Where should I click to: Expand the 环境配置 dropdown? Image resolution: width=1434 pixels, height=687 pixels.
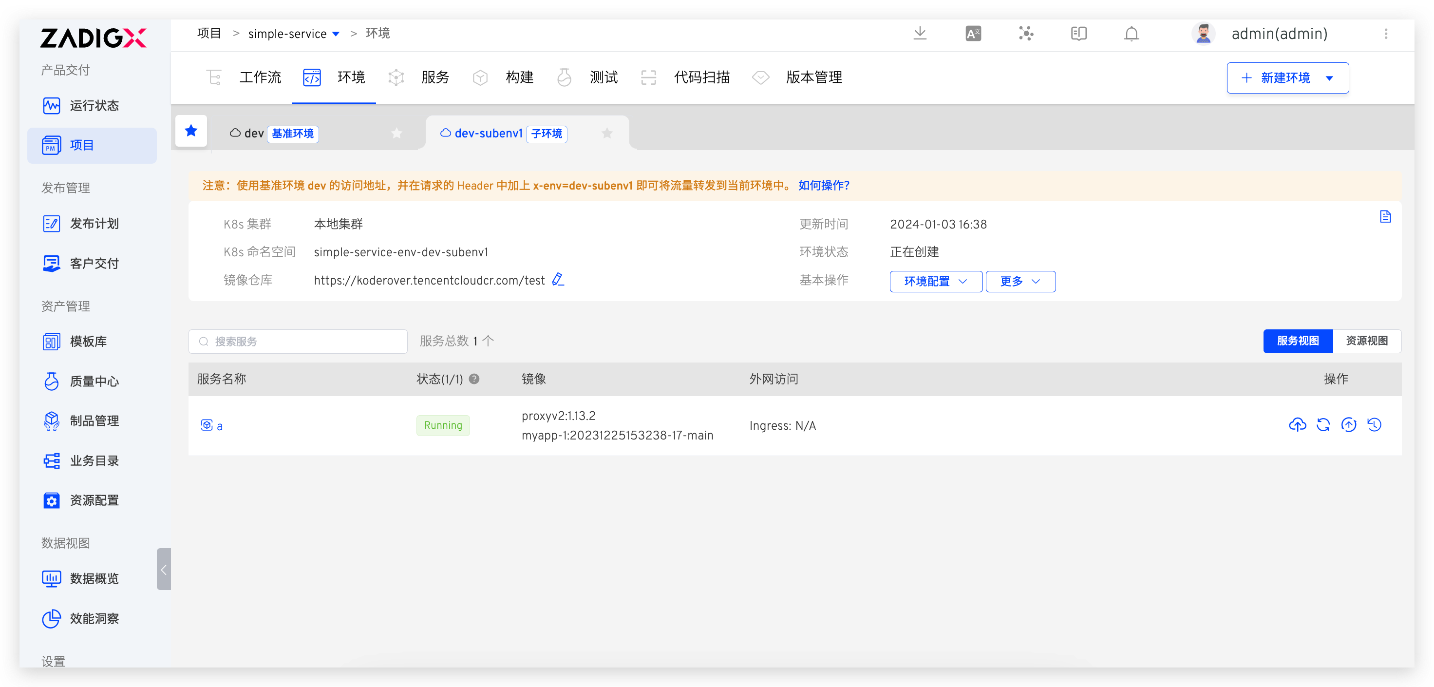(935, 281)
